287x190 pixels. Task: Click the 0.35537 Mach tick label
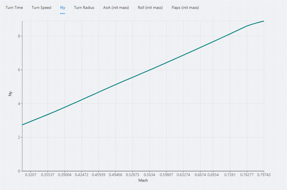(48, 175)
